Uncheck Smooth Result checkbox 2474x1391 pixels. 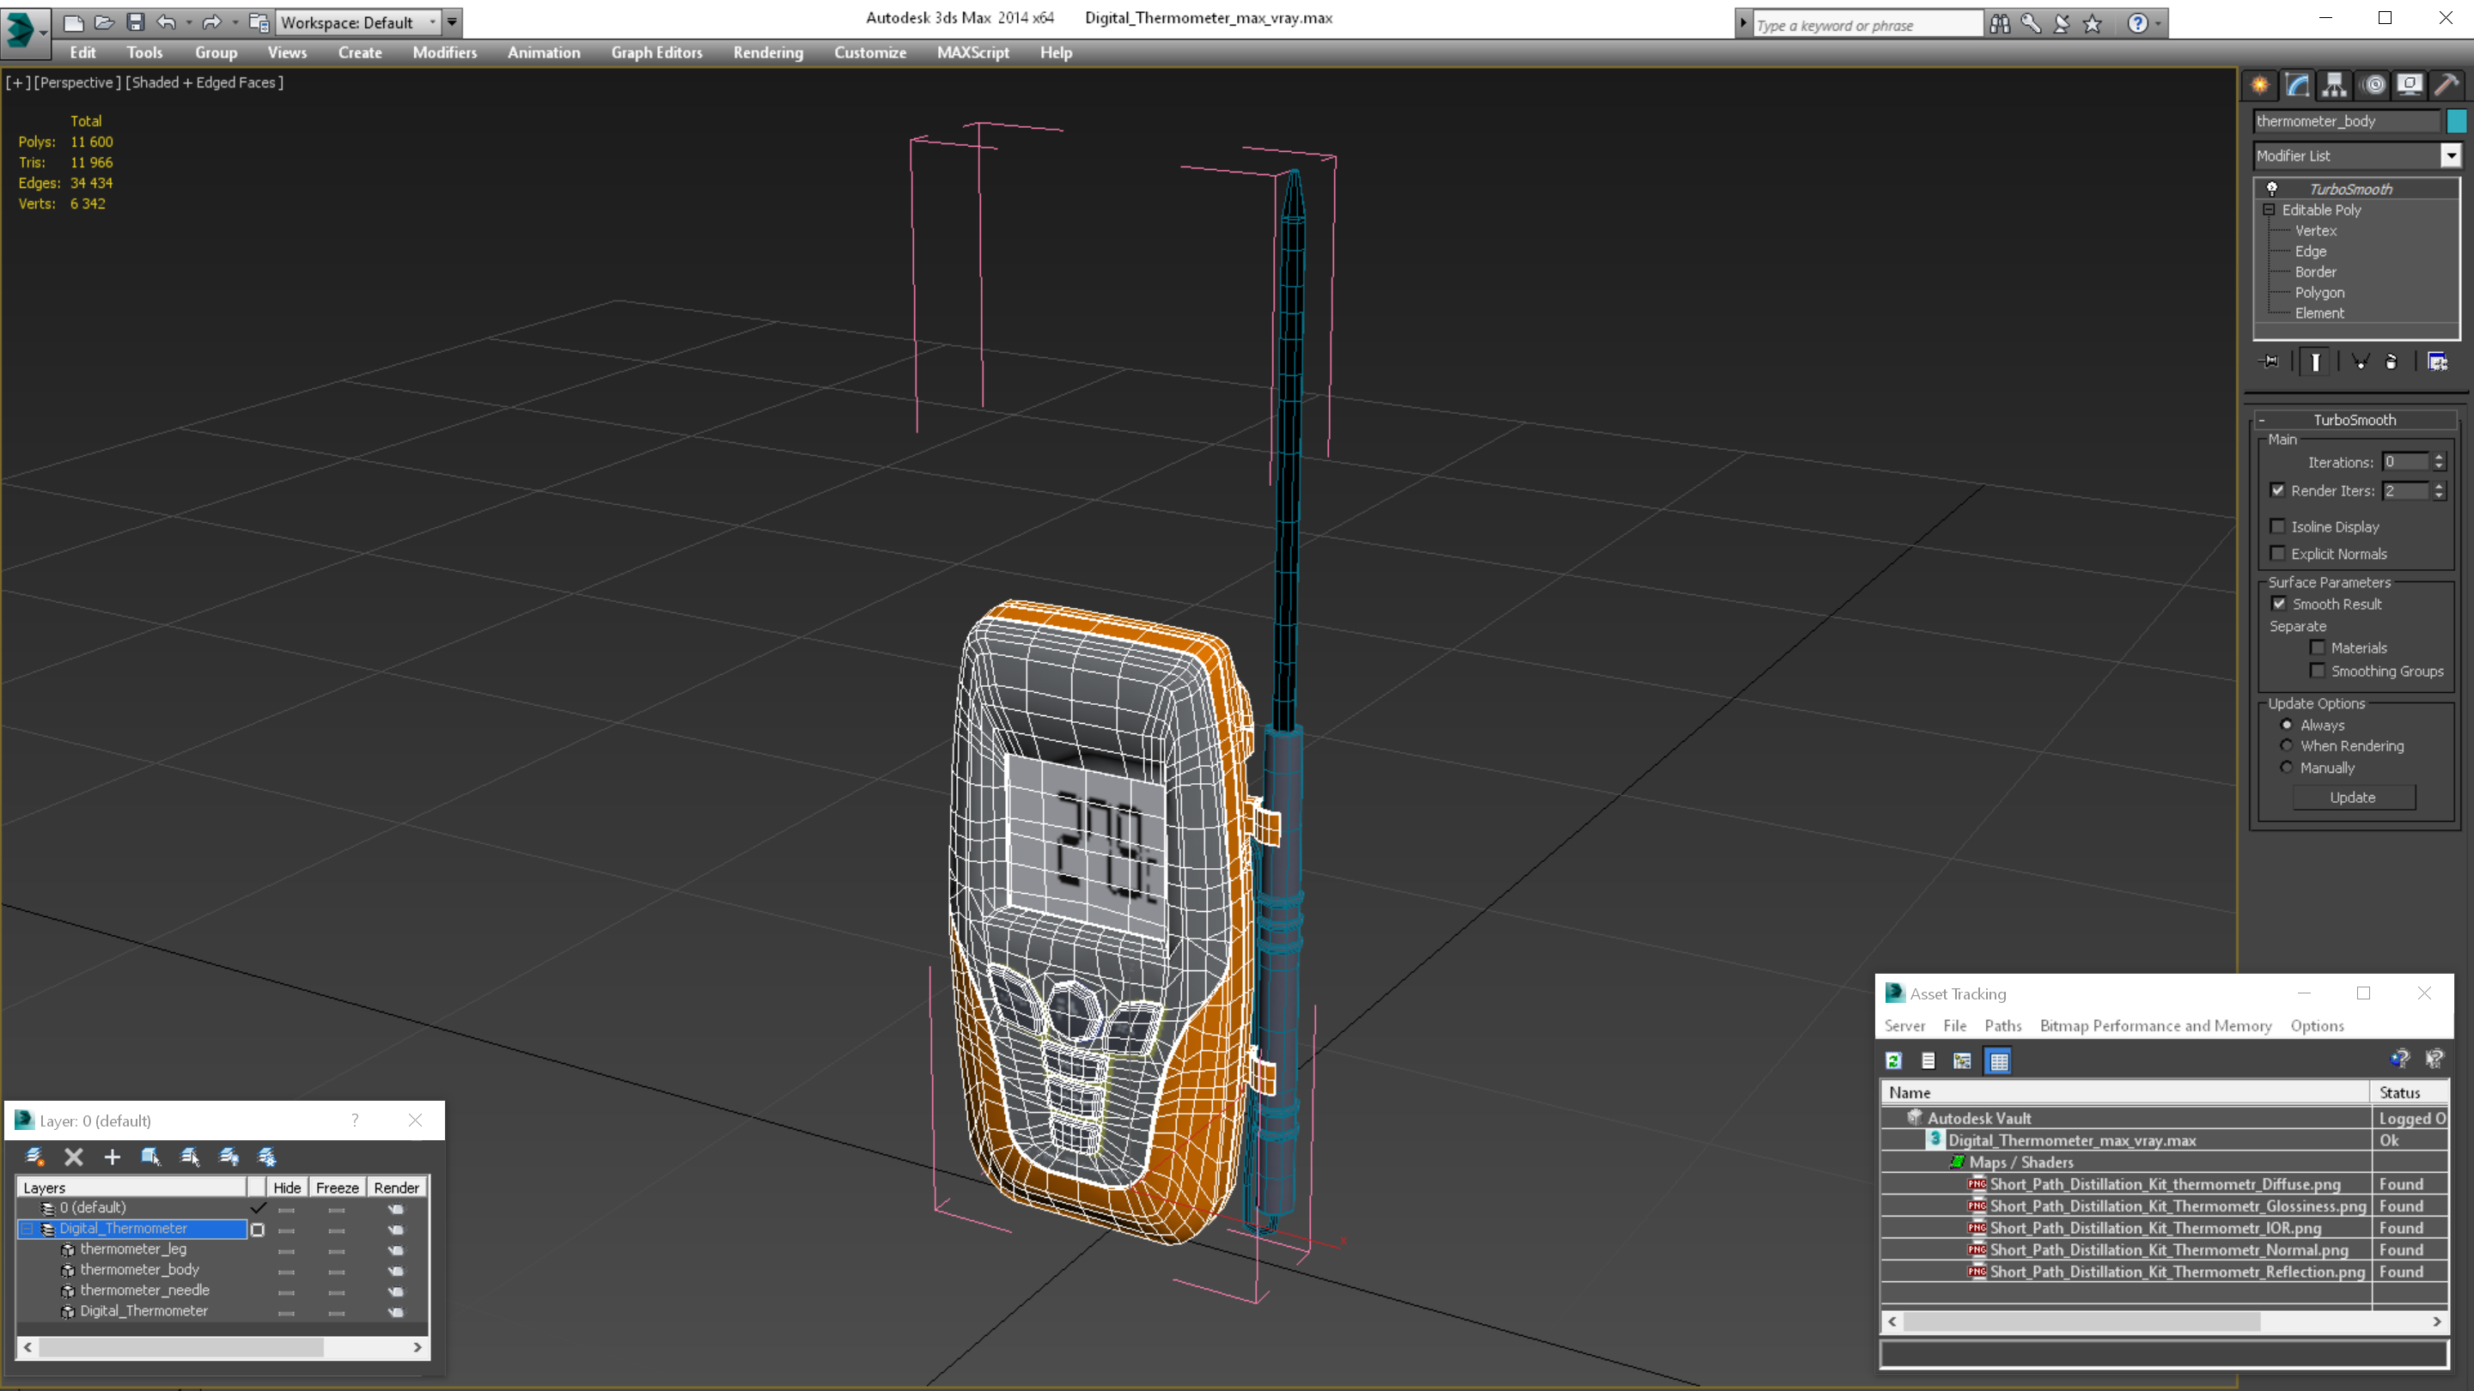(x=2279, y=604)
